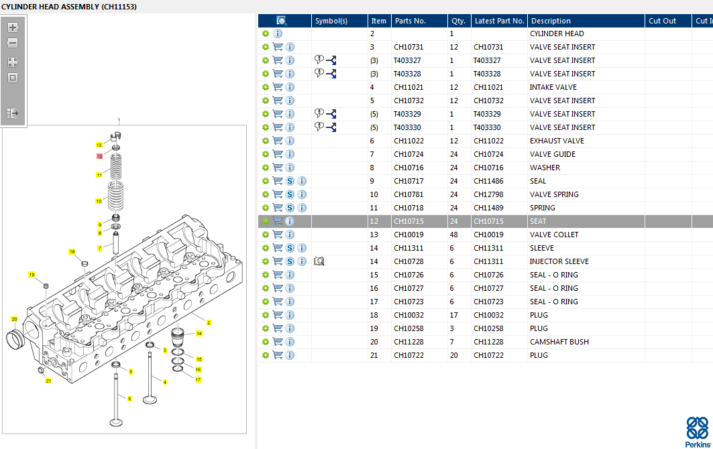The width and height of the screenshot is (713, 449).
Task: Add INTAKE VALVE CH11021 to cart
Action: tap(278, 87)
